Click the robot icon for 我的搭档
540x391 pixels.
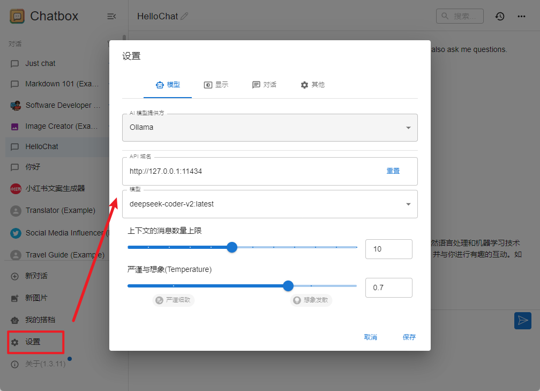(x=15, y=320)
